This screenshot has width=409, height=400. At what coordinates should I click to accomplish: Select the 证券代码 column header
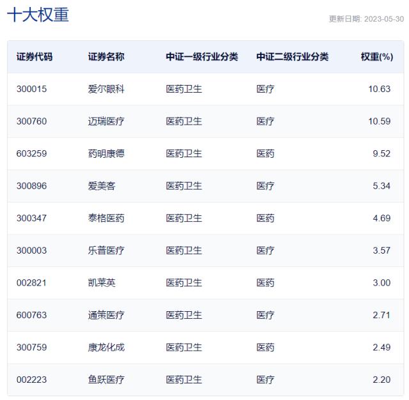pos(35,57)
